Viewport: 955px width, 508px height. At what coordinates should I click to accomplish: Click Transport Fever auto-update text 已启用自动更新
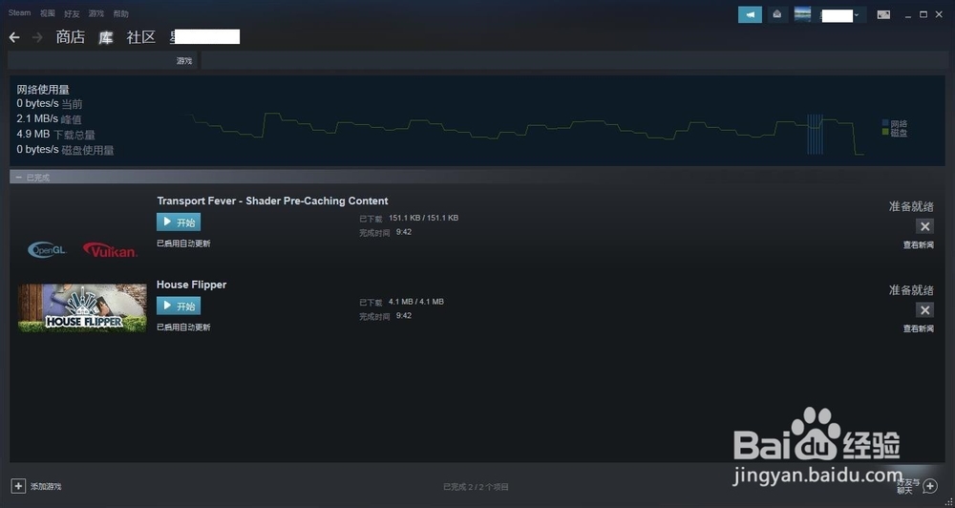tap(183, 243)
